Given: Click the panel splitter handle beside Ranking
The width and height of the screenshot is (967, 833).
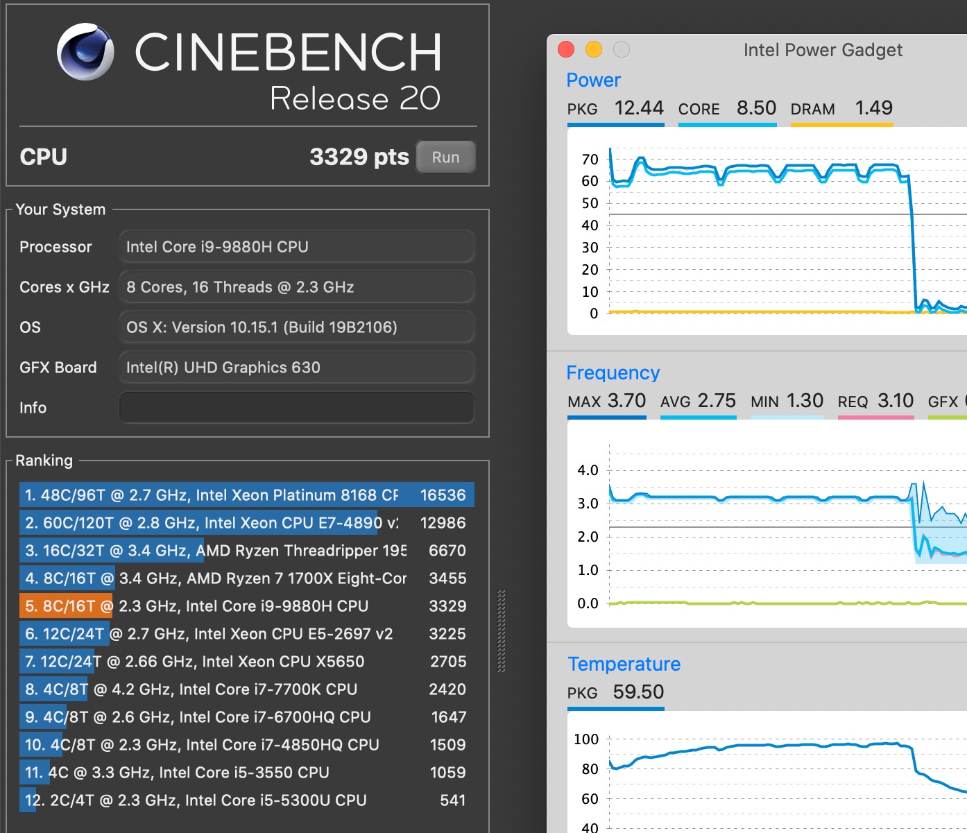Looking at the screenshot, I should coord(502,631).
